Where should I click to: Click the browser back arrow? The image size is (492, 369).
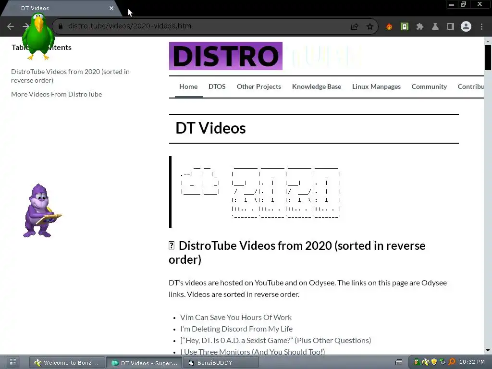11,26
